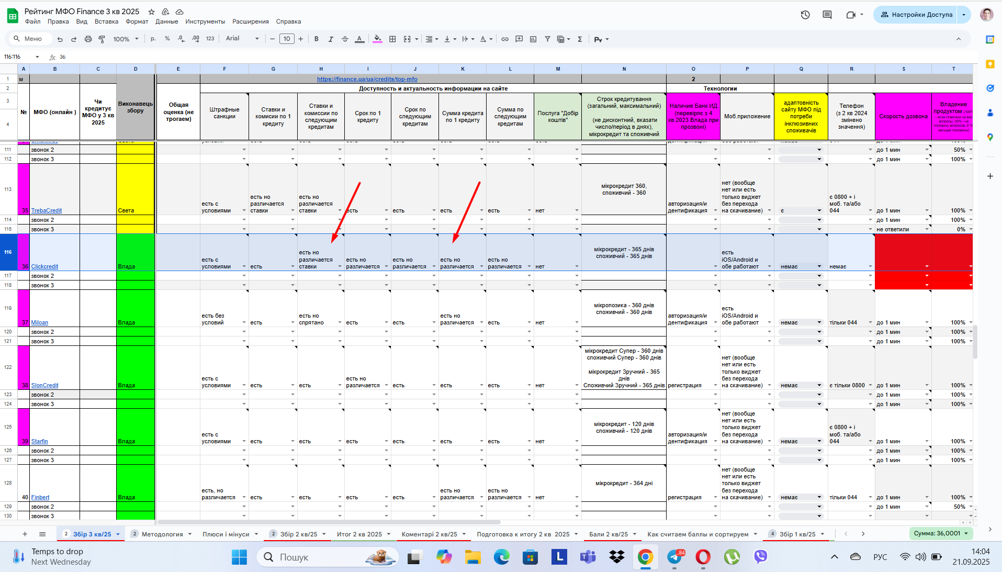This screenshot has height=572, width=1002.
Task: Toggle bold text formatting
Action: pyautogui.click(x=316, y=39)
